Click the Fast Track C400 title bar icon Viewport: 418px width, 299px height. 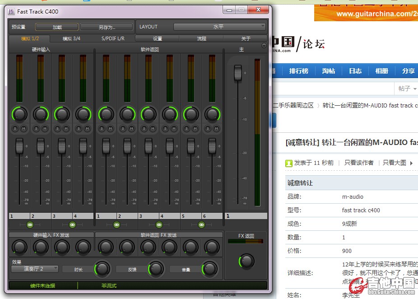point(11,12)
